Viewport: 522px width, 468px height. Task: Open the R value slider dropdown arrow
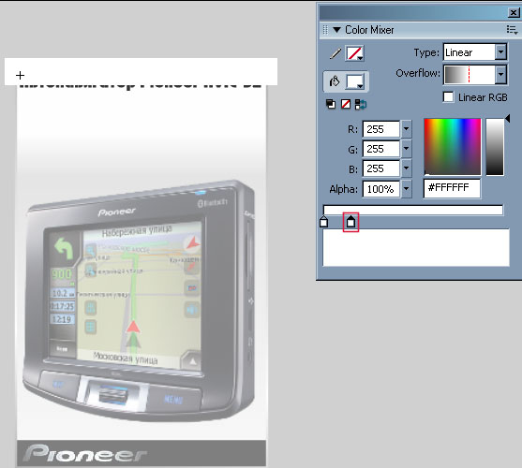406,129
